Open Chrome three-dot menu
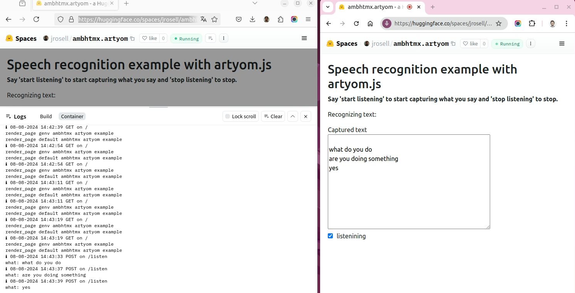The height and width of the screenshot is (293, 575). coord(567,23)
